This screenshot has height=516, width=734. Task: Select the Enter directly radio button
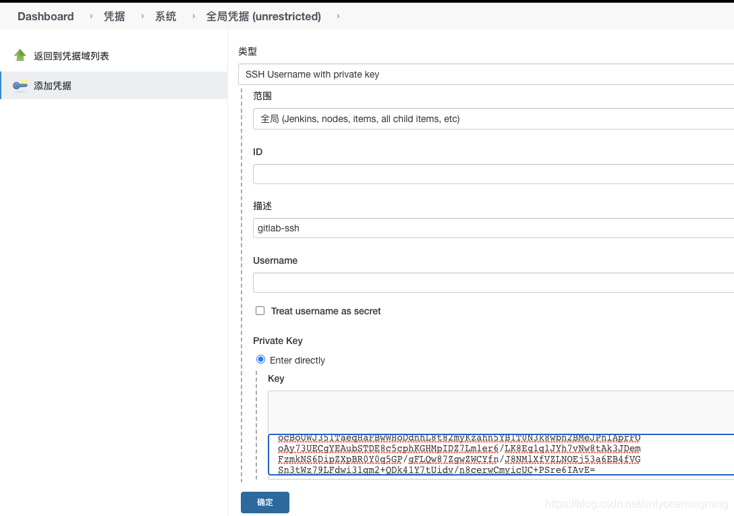pos(260,360)
